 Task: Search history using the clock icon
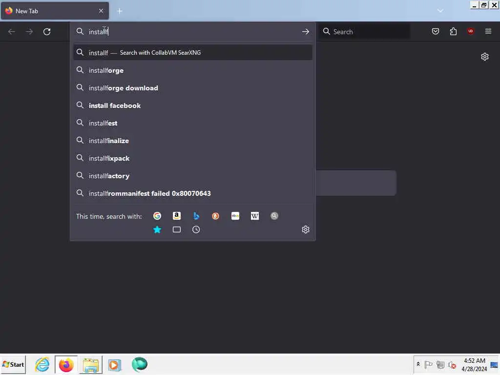196,229
